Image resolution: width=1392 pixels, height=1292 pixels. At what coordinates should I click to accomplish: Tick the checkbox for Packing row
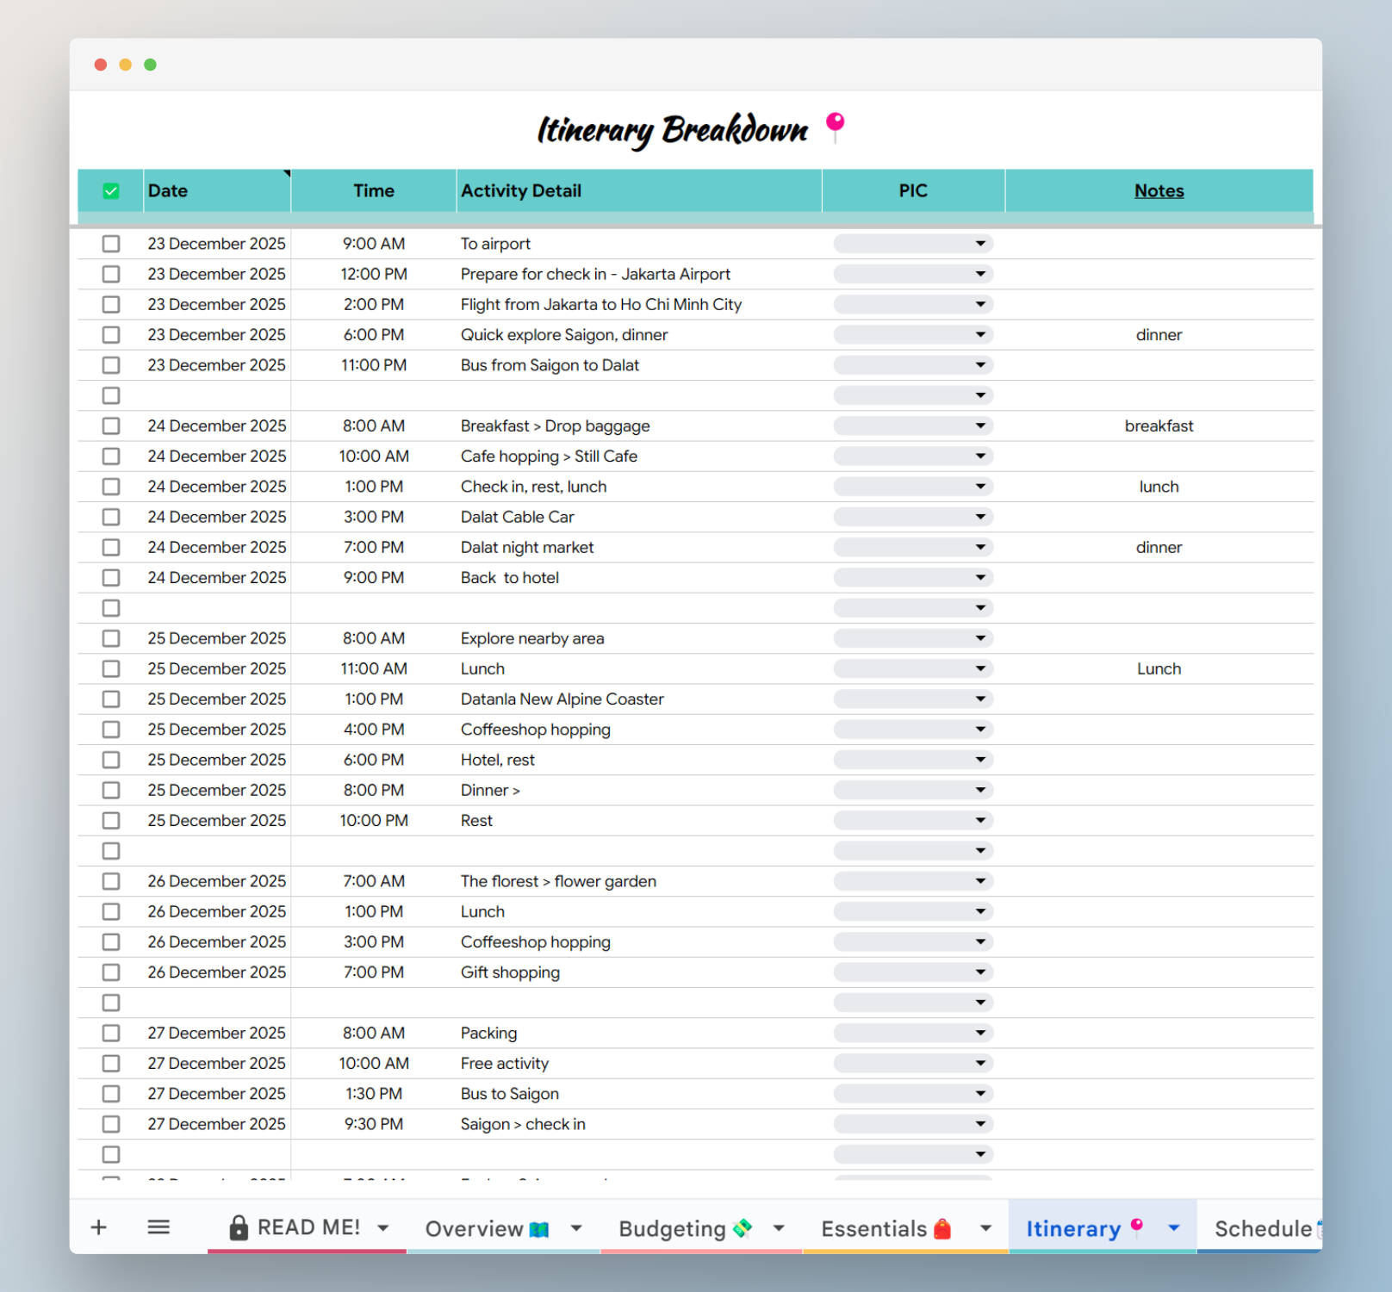[x=111, y=1033]
